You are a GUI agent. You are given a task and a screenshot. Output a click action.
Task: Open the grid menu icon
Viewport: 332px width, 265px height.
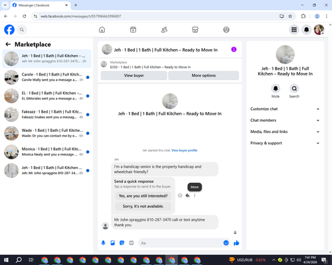[294, 30]
